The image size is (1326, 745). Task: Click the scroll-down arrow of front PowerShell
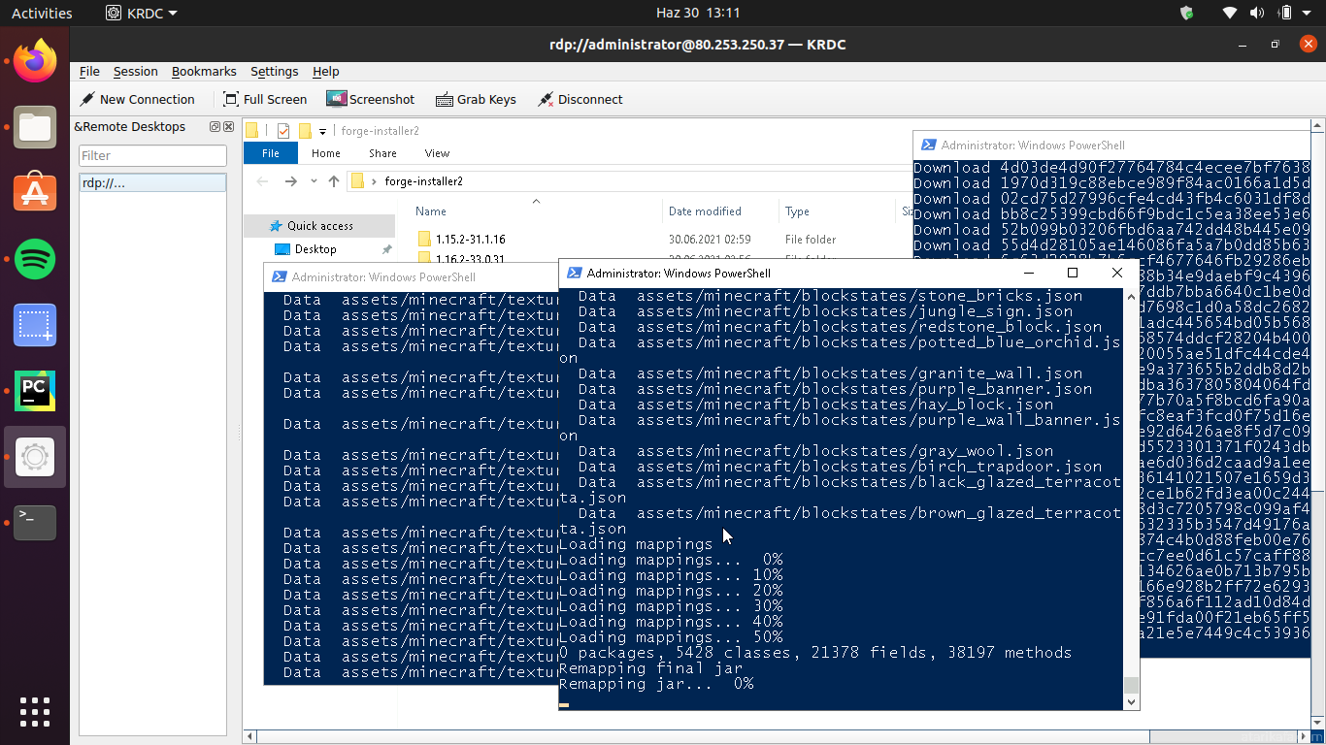[1131, 702]
